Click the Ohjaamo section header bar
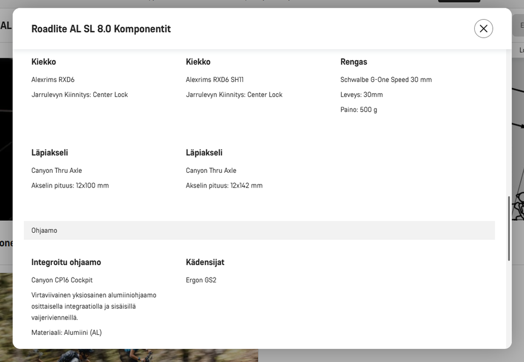Image resolution: width=524 pixels, height=362 pixels. (x=259, y=231)
